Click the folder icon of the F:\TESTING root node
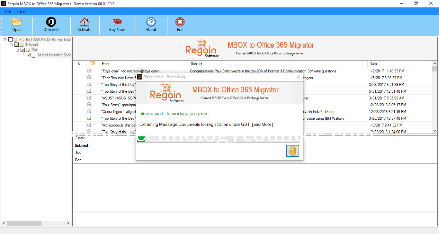The height and width of the screenshot is (234, 439). click(x=15, y=40)
